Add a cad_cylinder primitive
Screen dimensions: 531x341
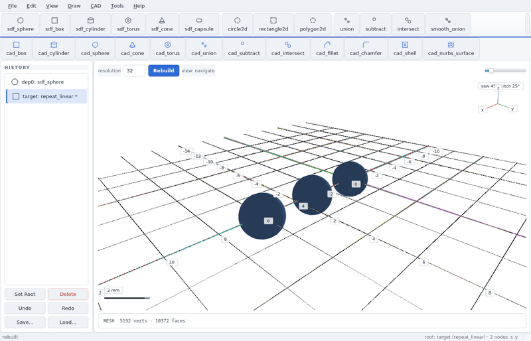pyautogui.click(x=54, y=49)
